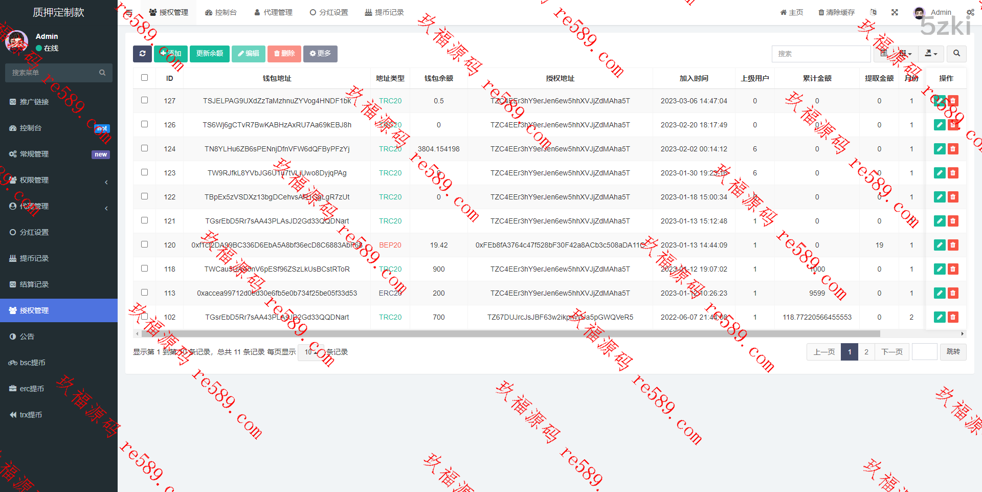The height and width of the screenshot is (492, 982).
Task: Toggle fullscreen with the expand icon
Action: click(895, 12)
